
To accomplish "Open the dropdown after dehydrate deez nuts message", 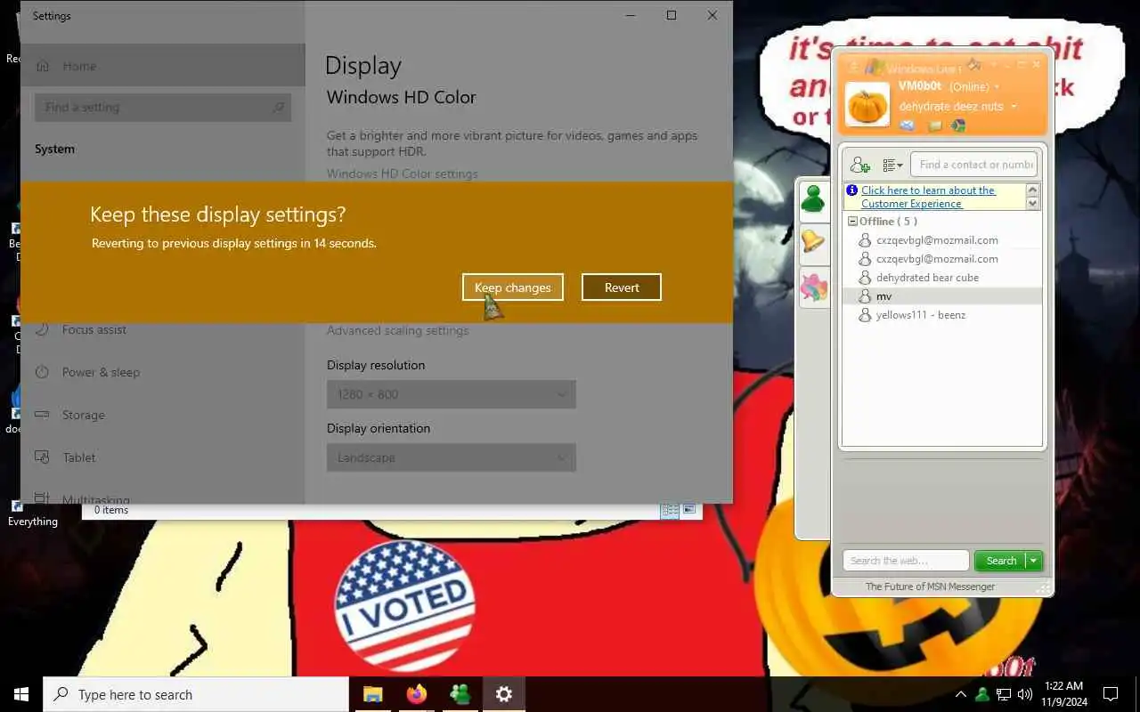I will (1014, 107).
